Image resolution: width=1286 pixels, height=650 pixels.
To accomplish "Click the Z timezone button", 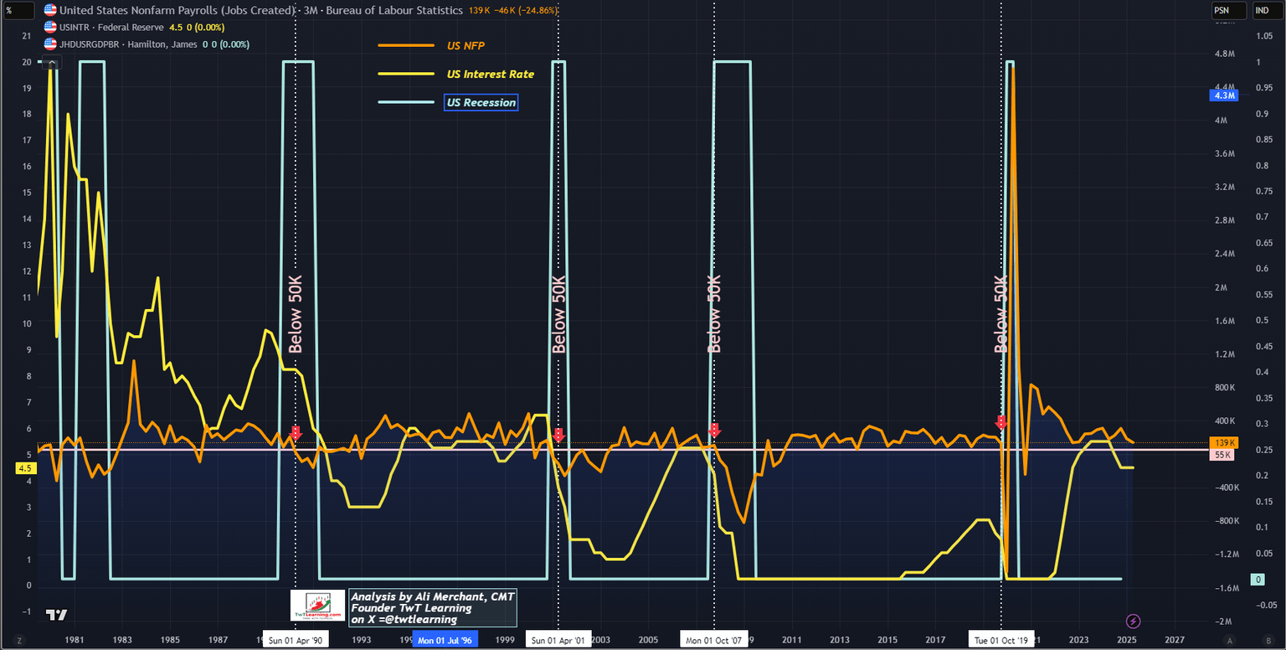I will click(18, 640).
